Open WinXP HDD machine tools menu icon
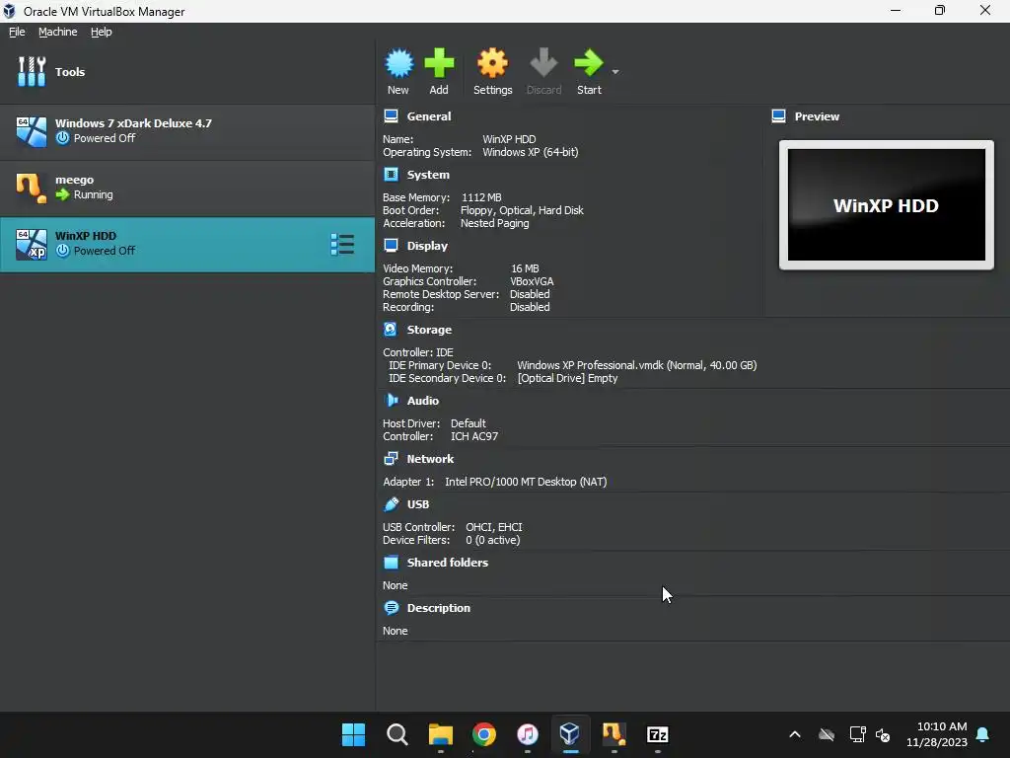Viewport: 1010px width, 758px height. point(342,245)
